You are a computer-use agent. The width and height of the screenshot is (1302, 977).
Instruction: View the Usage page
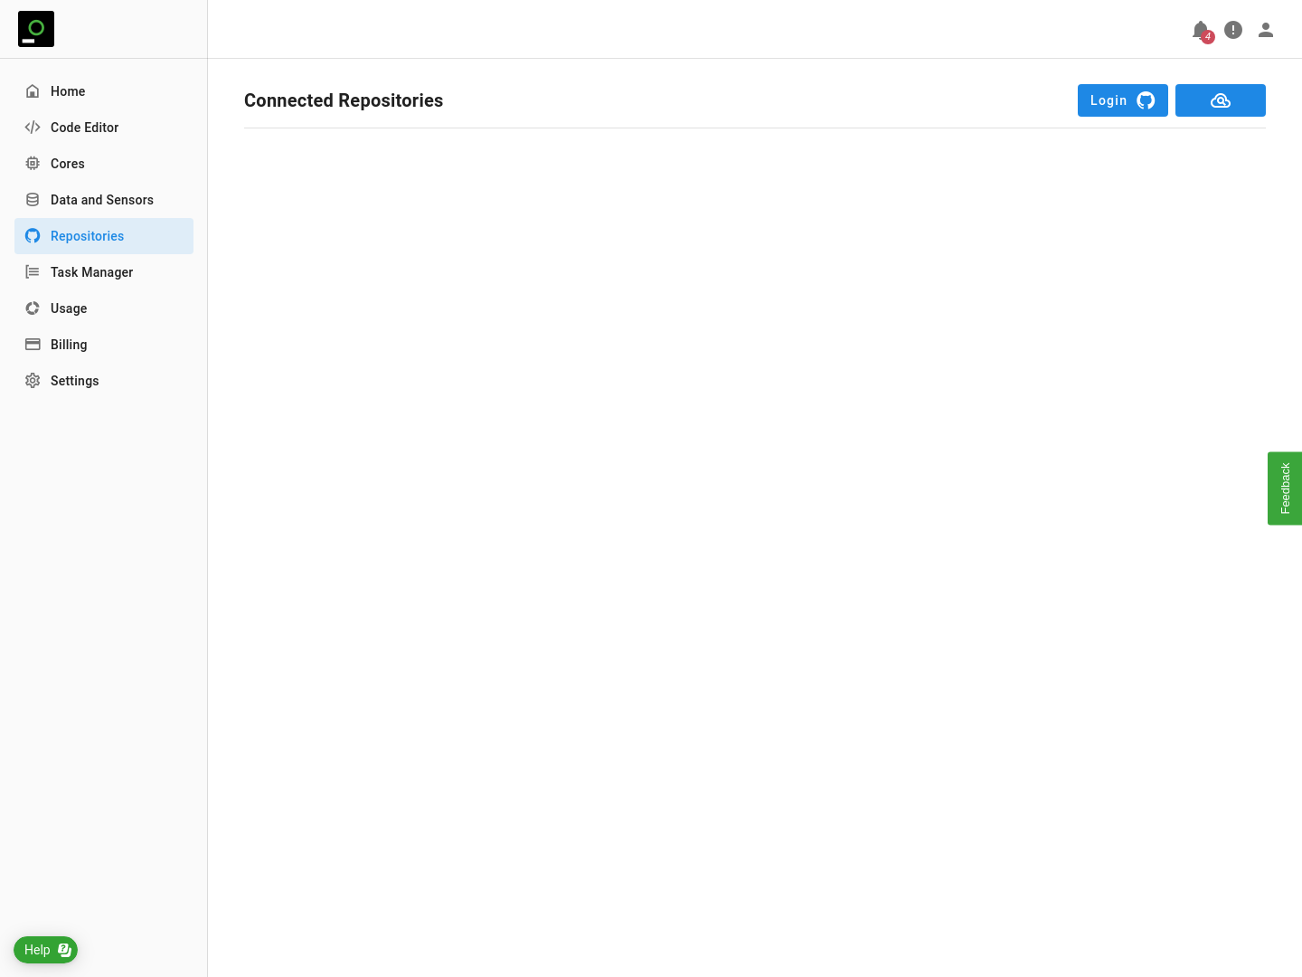pyautogui.click(x=69, y=308)
